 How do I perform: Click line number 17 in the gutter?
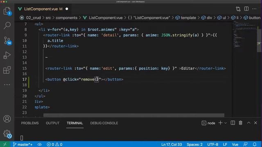(25, 79)
